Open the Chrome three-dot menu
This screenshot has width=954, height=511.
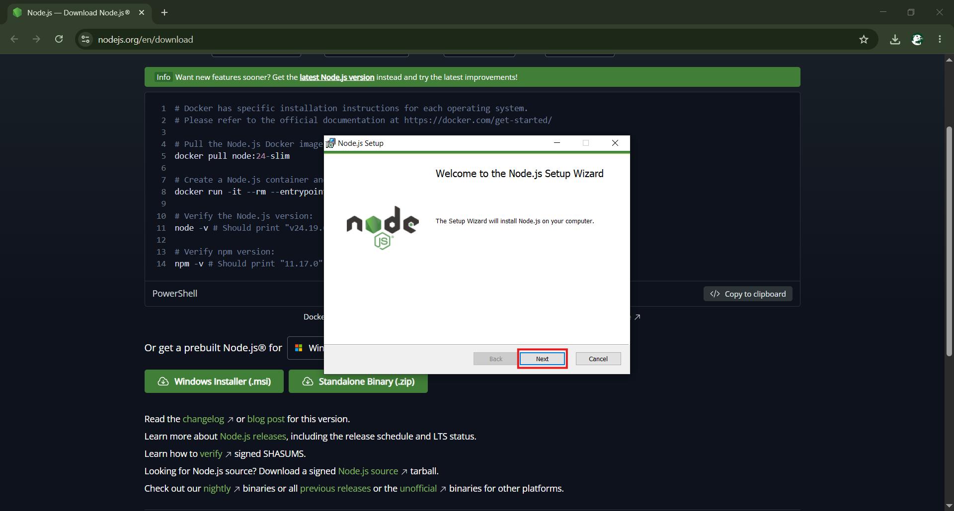[x=940, y=39]
